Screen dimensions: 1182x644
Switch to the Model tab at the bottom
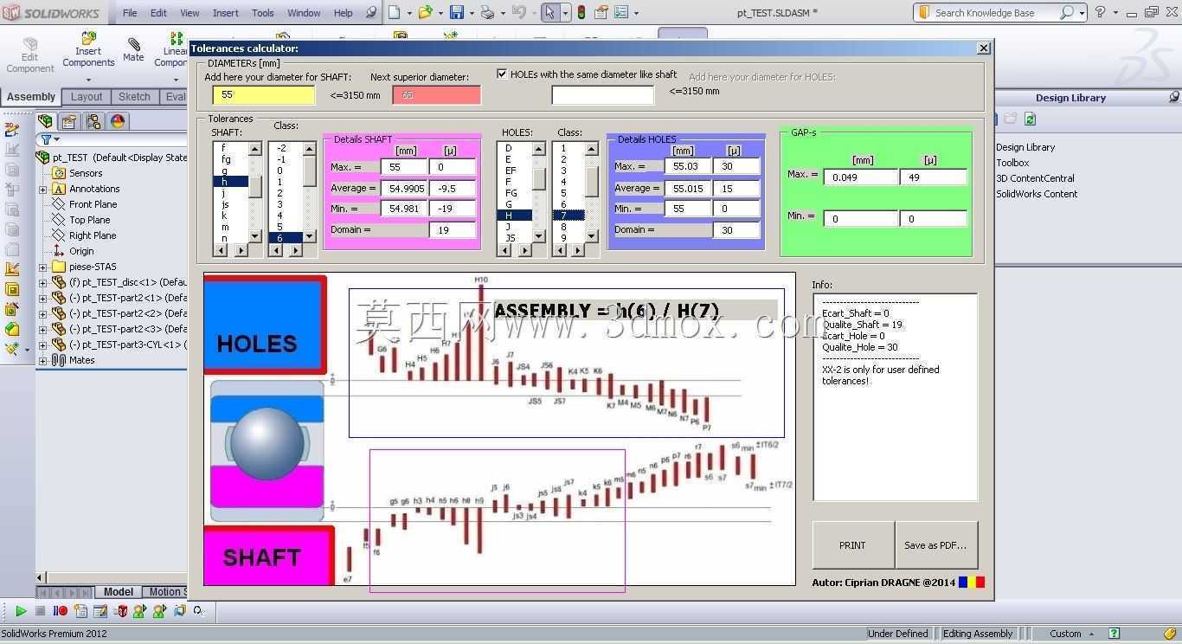coord(119,592)
